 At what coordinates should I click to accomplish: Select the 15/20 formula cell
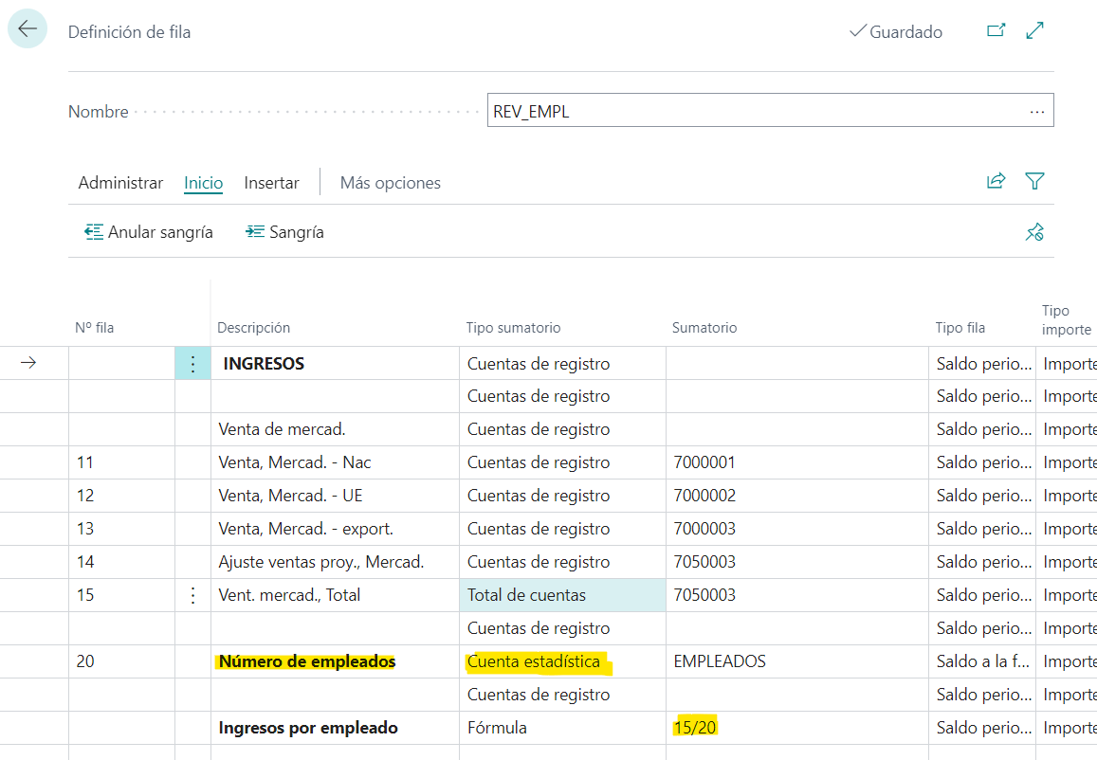[695, 729]
